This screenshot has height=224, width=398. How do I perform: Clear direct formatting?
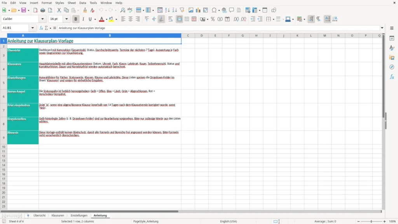pyautogui.click(x=93, y=10)
